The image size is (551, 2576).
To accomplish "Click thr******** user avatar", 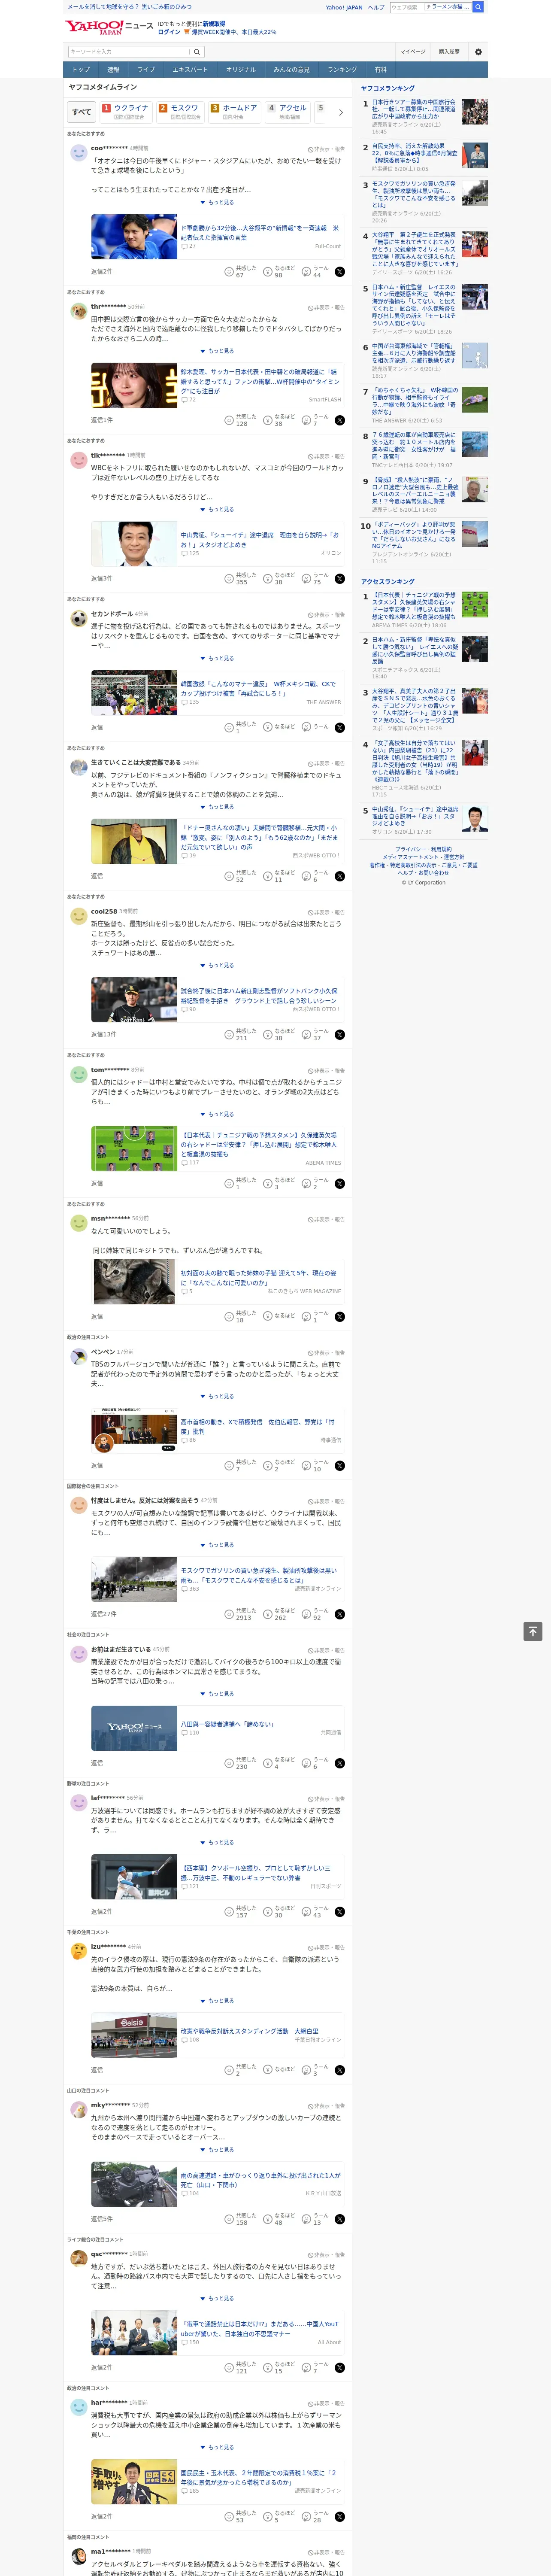I will coord(78,311).
